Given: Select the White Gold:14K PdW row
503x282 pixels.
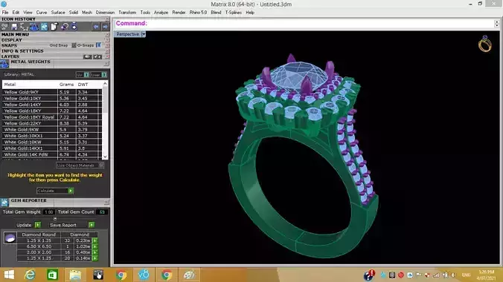Looking at the screenshot, I should point(51,154).
